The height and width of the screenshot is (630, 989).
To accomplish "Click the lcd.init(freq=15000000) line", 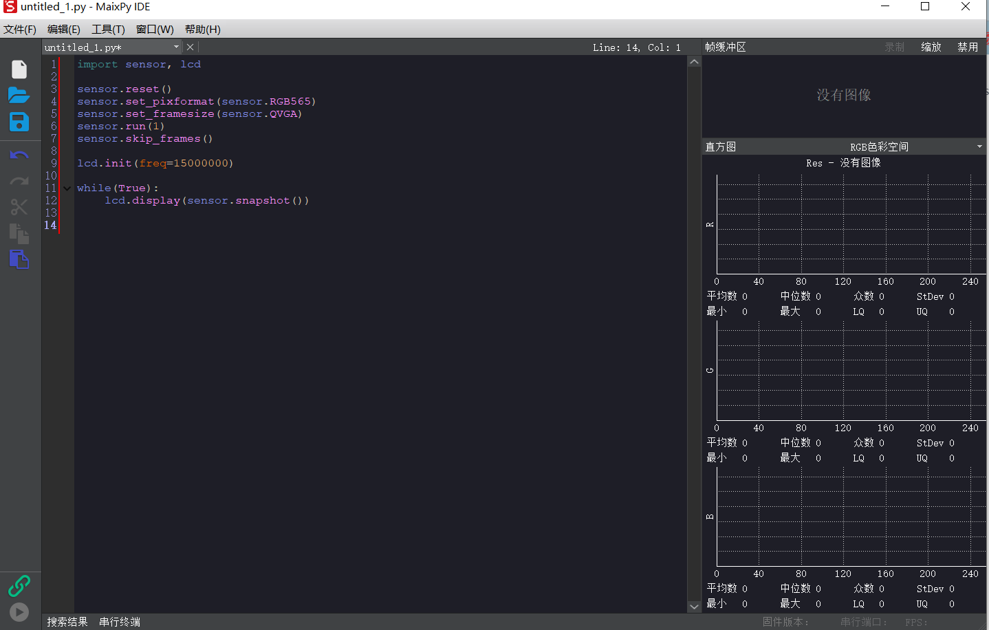I will 155,164.
